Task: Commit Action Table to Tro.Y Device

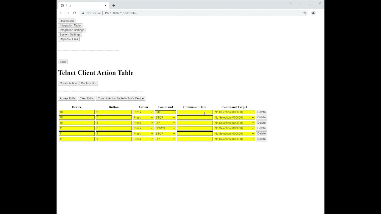Action: coord(121,98)
